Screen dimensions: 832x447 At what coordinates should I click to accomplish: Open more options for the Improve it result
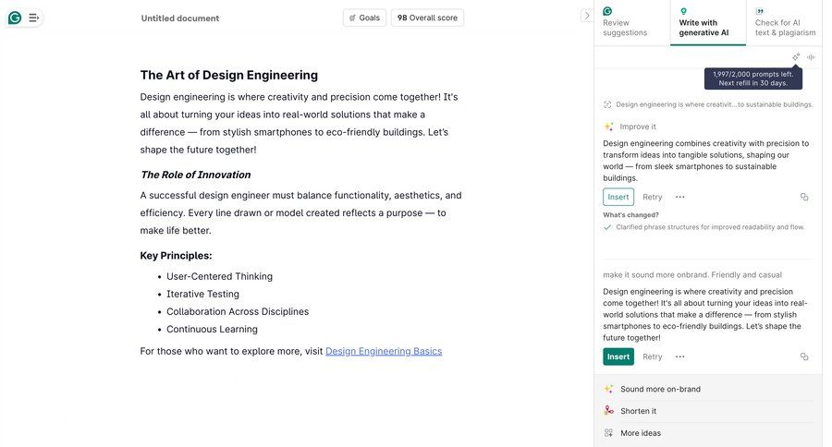pyautogui.click(x=679, y=197)
